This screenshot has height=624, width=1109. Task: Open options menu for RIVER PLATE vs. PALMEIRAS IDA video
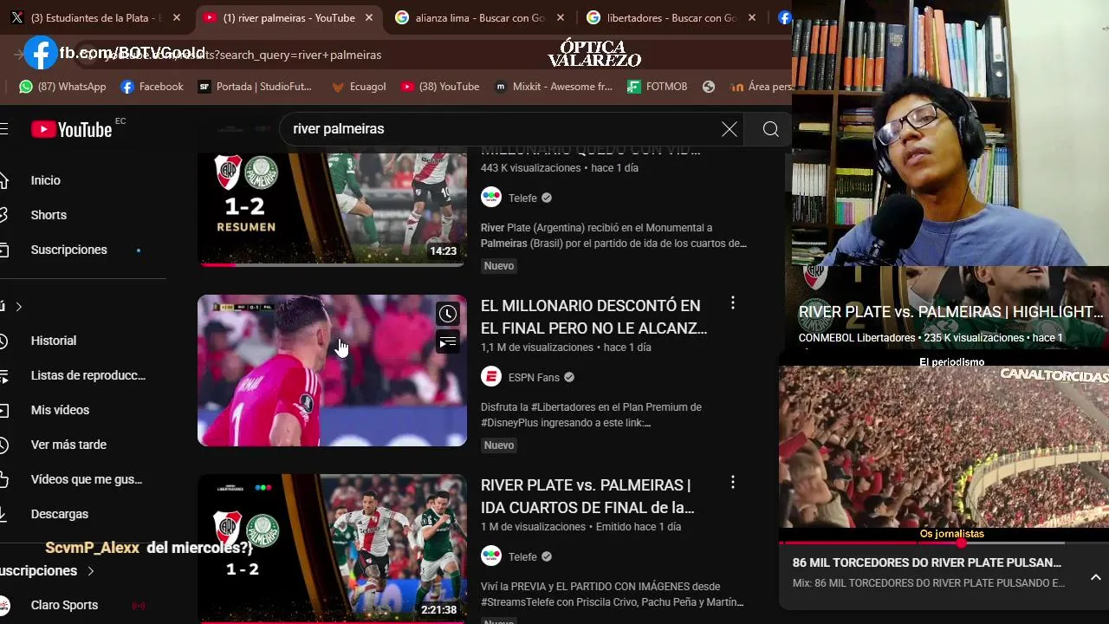pos(733,482)
